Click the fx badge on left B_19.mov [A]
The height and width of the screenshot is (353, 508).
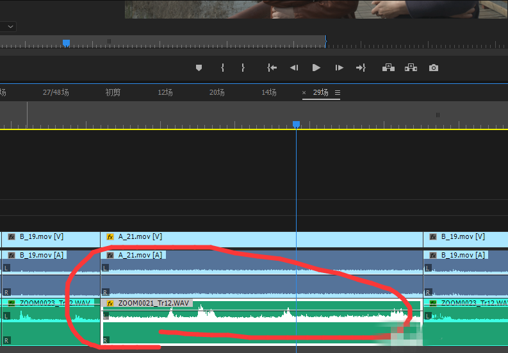(12, 256)
